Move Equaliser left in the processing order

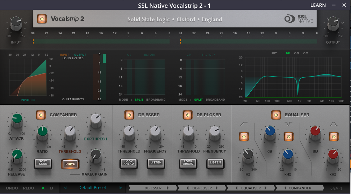click(x=236, y=188)
